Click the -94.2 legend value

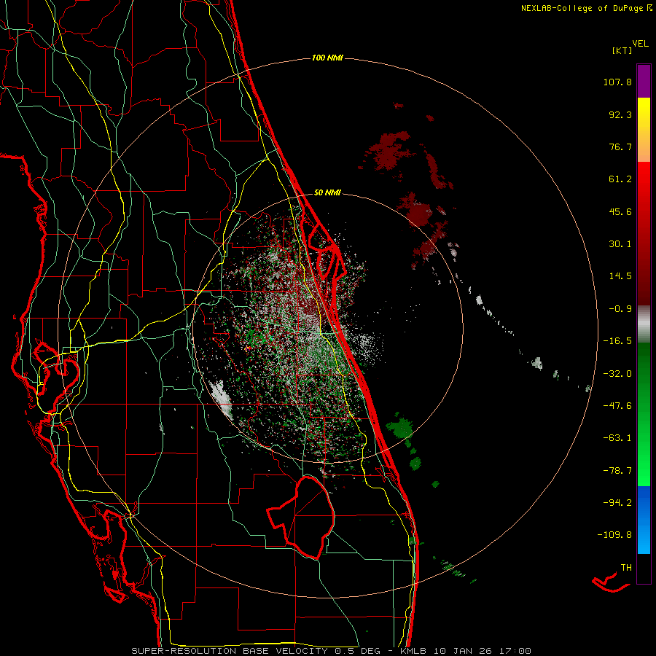617,503
